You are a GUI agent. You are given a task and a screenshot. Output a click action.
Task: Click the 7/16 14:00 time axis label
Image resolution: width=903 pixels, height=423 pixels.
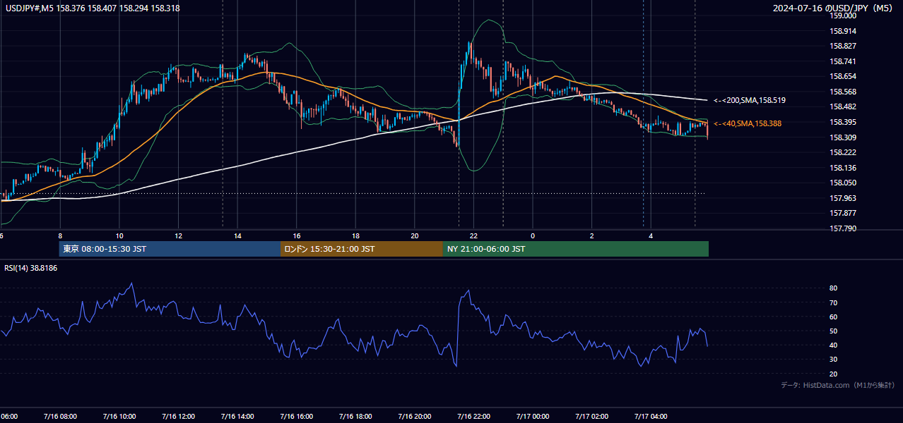point(237,417)
